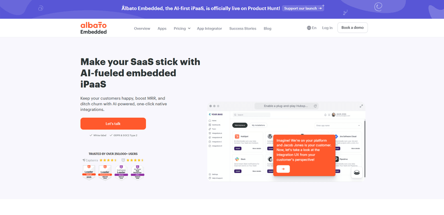Click the Search field in demo
Viewport: 444px width, 215px height.
pyautogui.click(x=252, y=115)
